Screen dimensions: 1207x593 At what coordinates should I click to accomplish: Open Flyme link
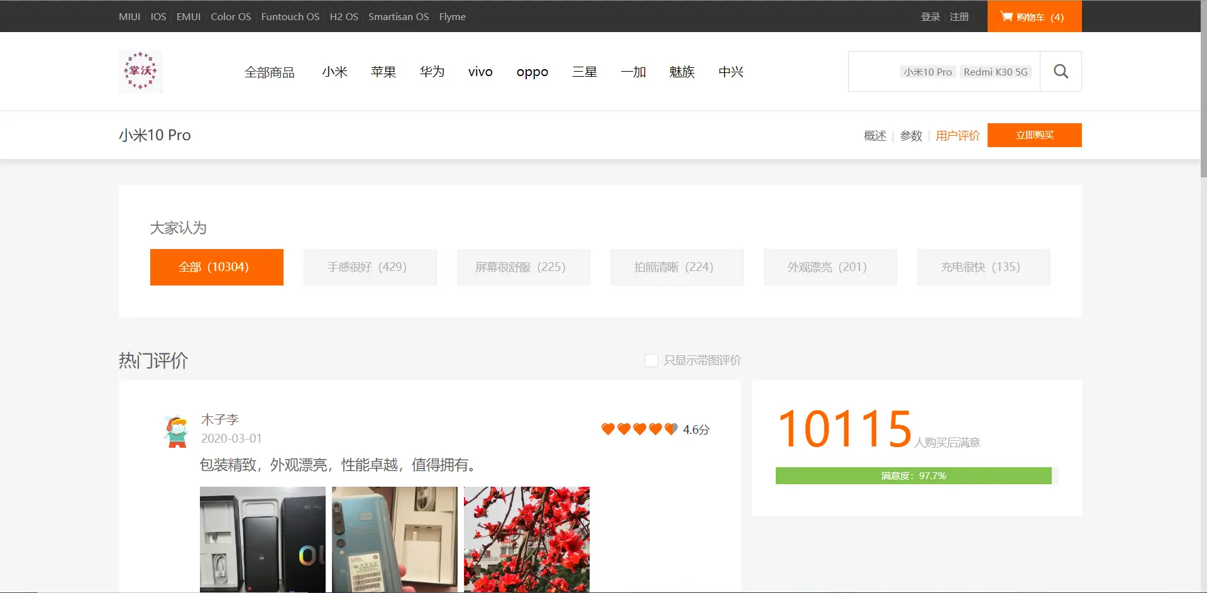click(x=453, y=16)
